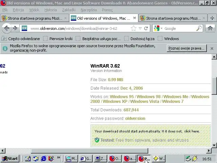Click the network tray icon
217x163 pixels.
point(188,159)
